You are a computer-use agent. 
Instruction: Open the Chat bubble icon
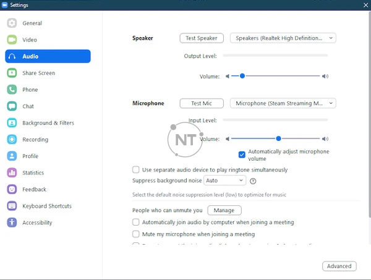12,106
